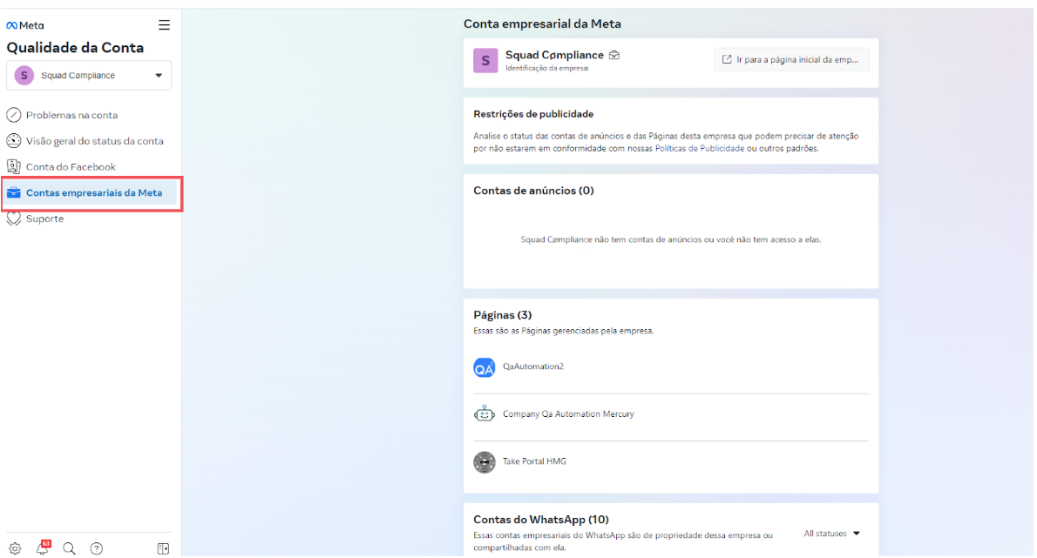Screen dimensions: 1037x558
Task: Click the no ad accounts message text
Action: pos(671,239)
